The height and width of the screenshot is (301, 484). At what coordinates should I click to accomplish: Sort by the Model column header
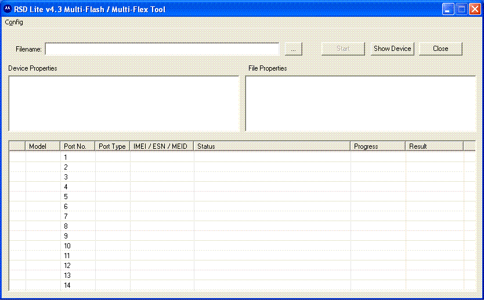pyautogui.click(x=42, y=146)
